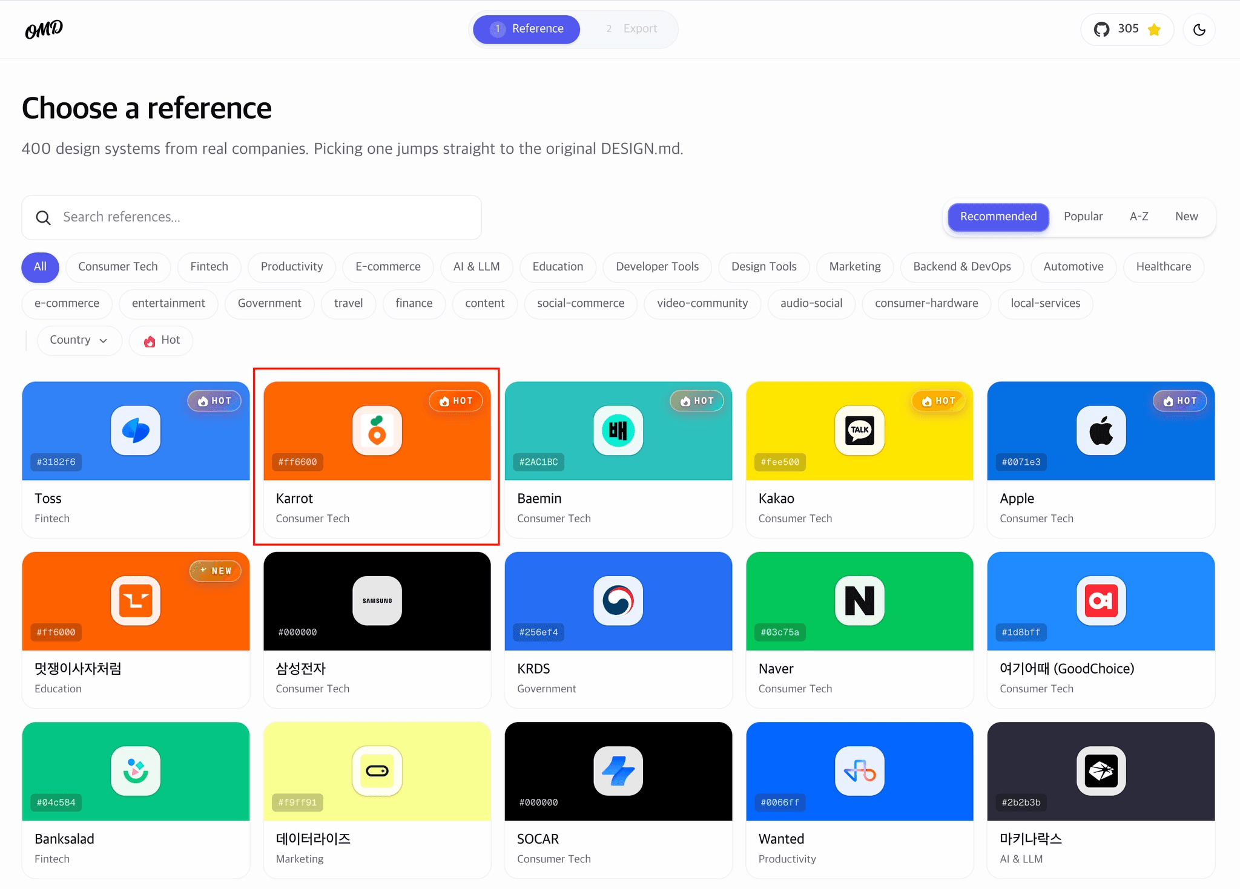1240x889 pixels.
Task: Filter by Automotive category chip
Action: pyautogui.click(x=1073, y=267)
